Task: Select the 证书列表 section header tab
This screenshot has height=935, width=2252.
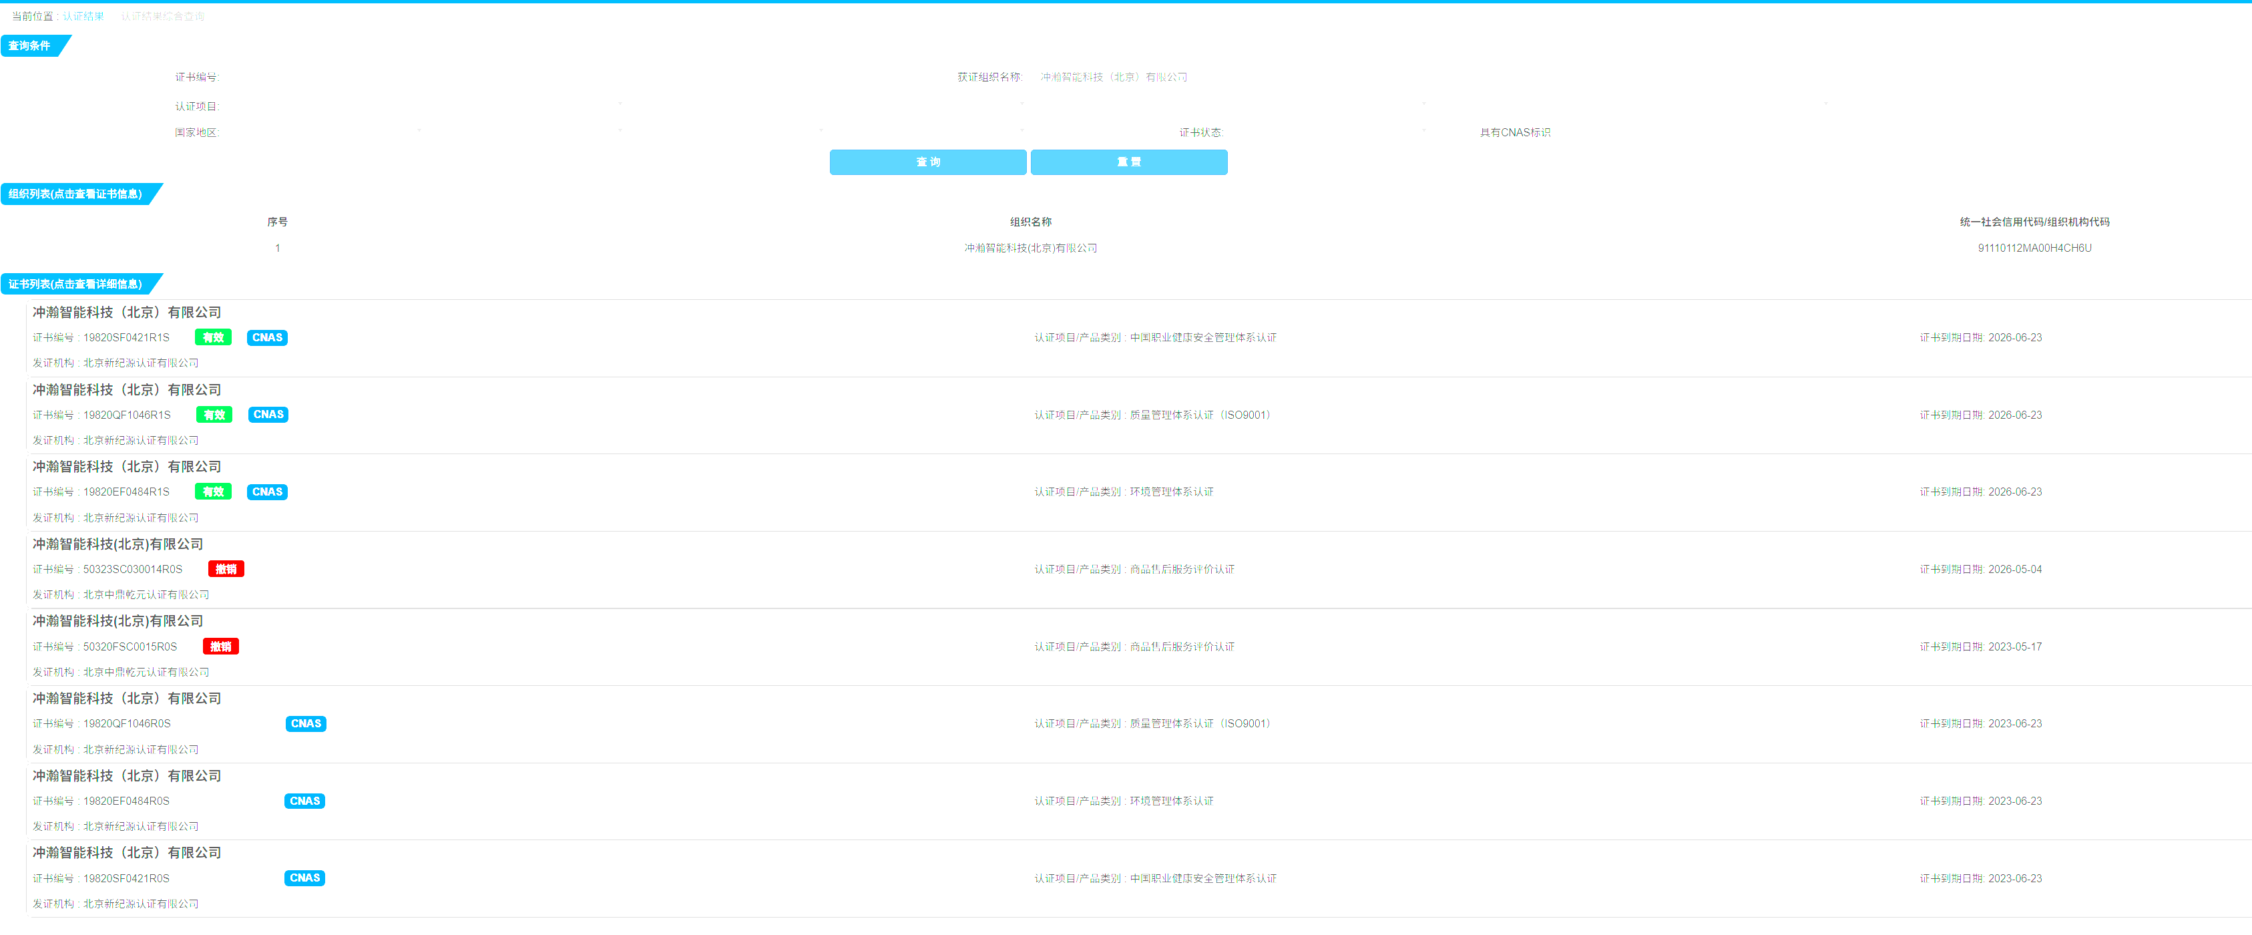Action: click(x=75, y=285)
